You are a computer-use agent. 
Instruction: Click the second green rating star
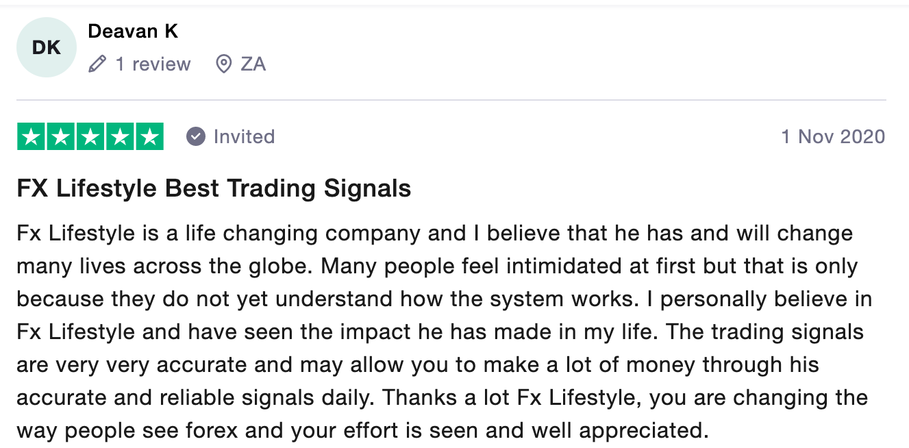click(60, 136)
